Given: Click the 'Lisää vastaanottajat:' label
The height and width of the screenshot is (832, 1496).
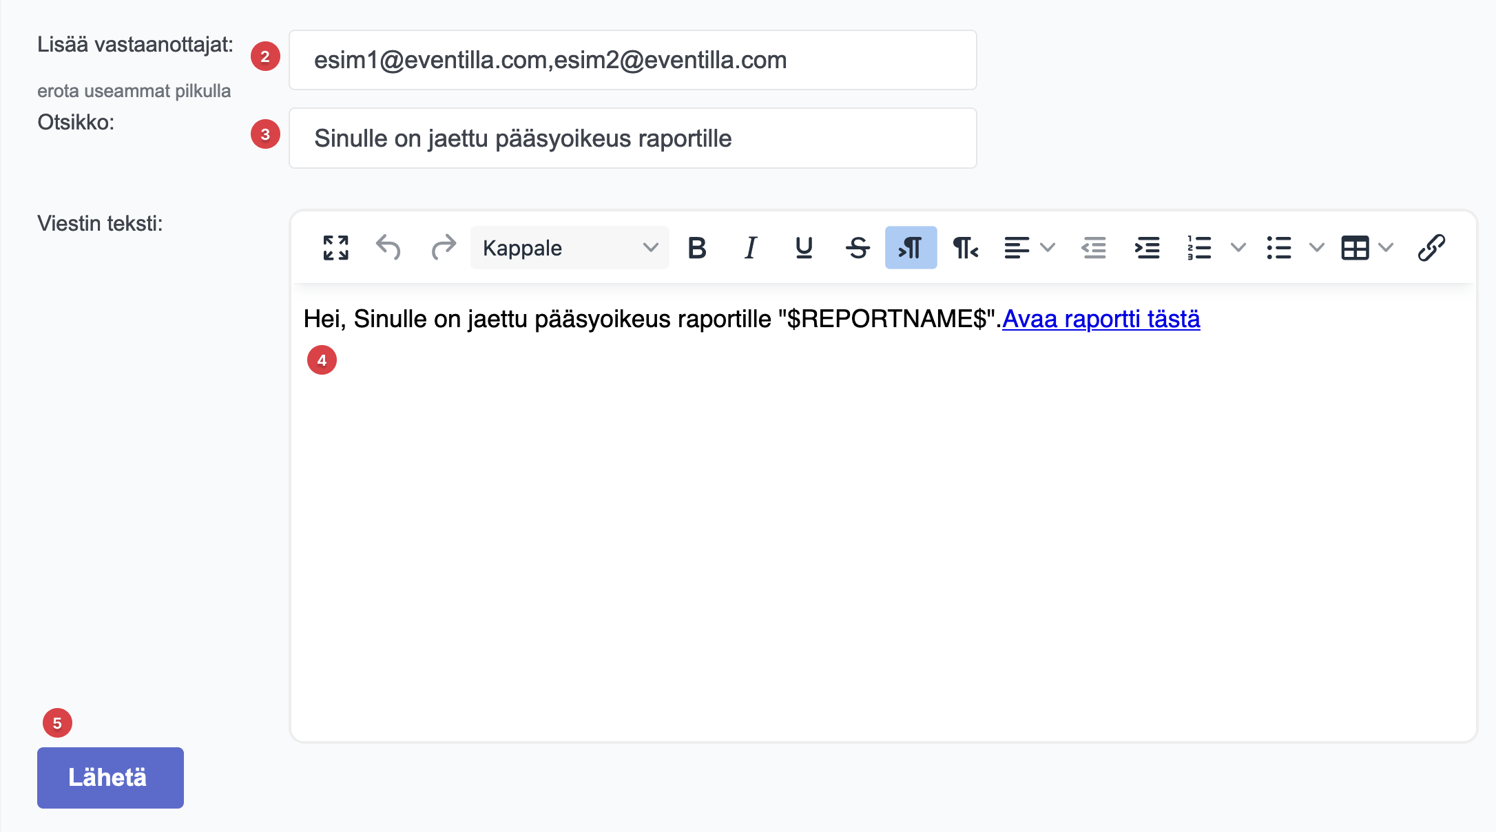Looking at the screenshot, I should click(135, 45).
